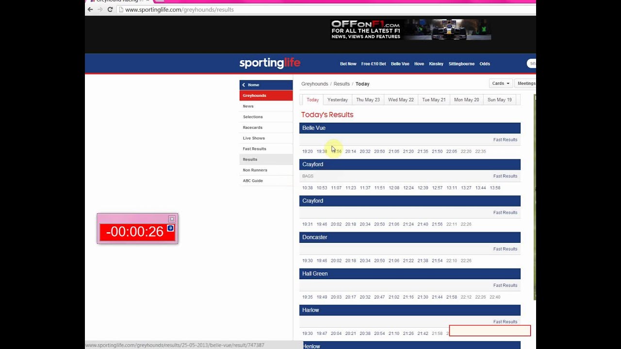
Task: Open Odds in the top navigation
Action: [485, 64]
